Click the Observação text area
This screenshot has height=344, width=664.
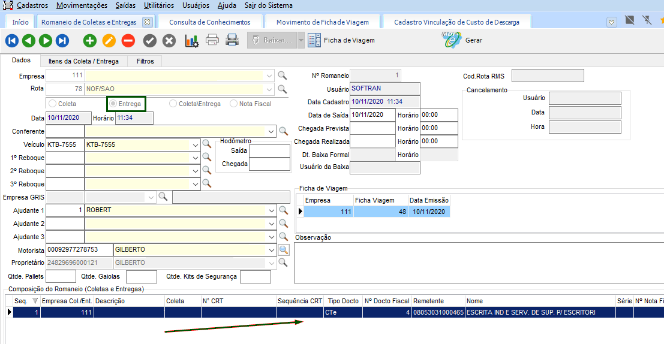479,262
